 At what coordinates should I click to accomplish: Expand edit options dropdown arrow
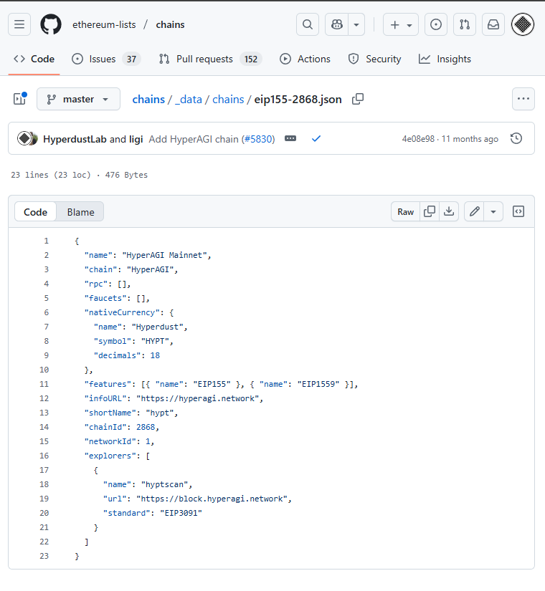[493, 212]
